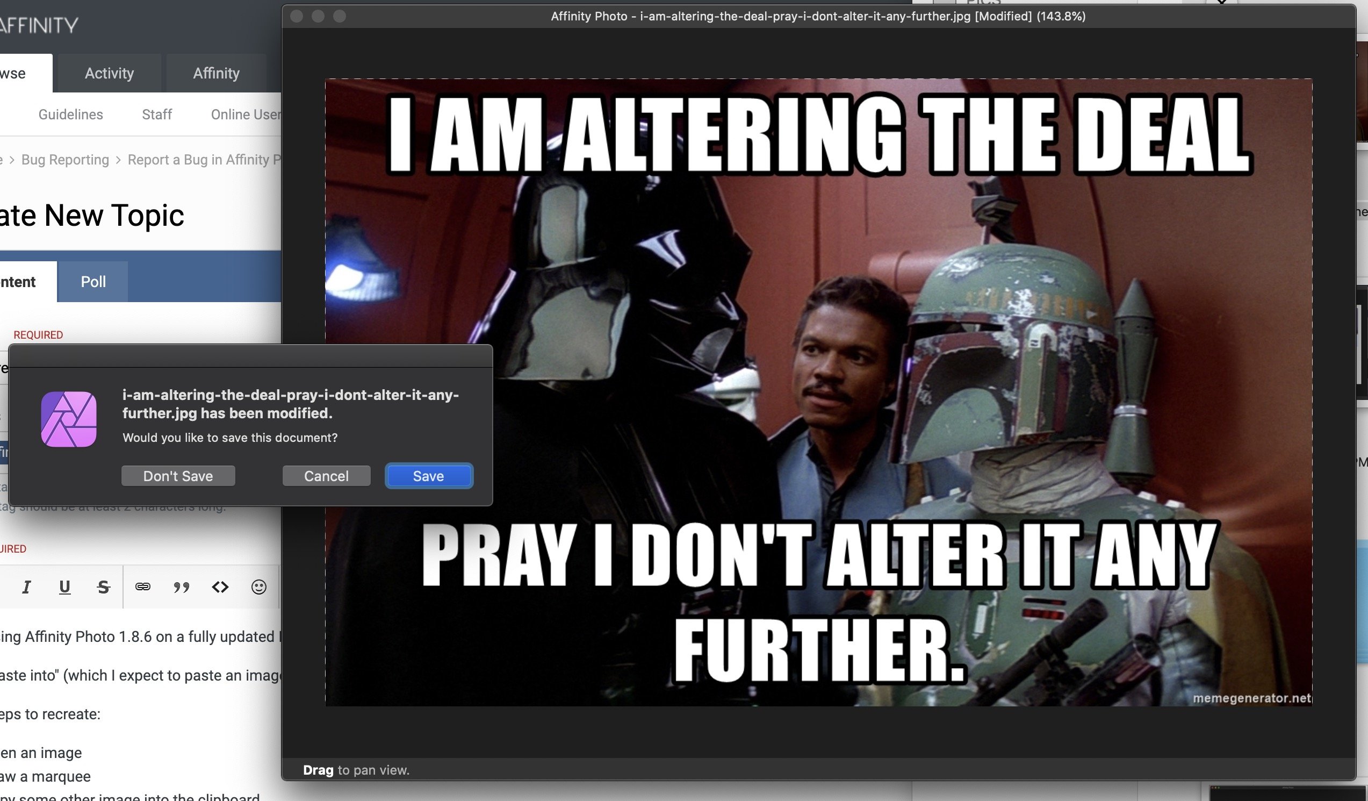The image size is (1368, 801).
Task: Open the Activity tab in forum
Action: click(109, 73)
